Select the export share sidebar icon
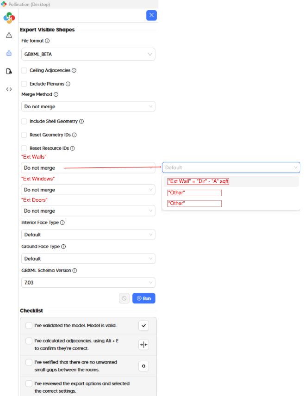The height and width of the screenshot is (396, 304). click(9, 53)
